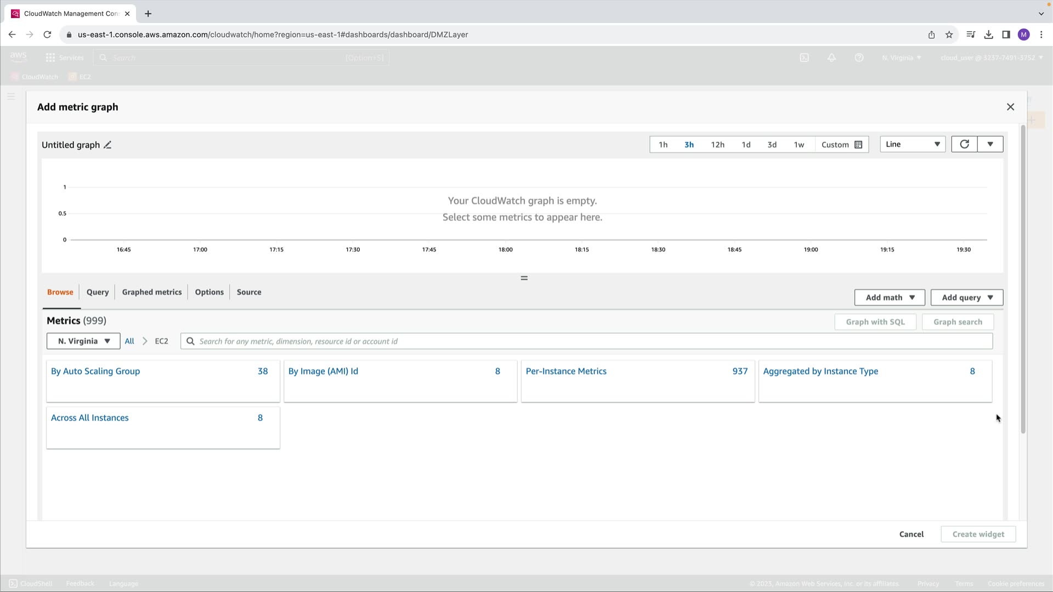Switch to the Graphed metrics tab

(151, 292)
